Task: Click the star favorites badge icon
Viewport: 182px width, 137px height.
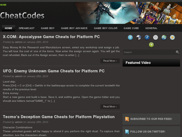Action: (172, 37)
